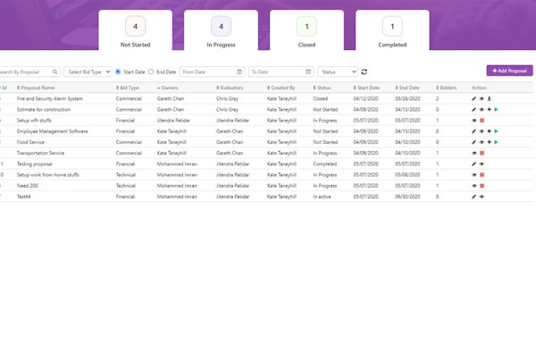Select the Start Date radio button

click(118, 72)
